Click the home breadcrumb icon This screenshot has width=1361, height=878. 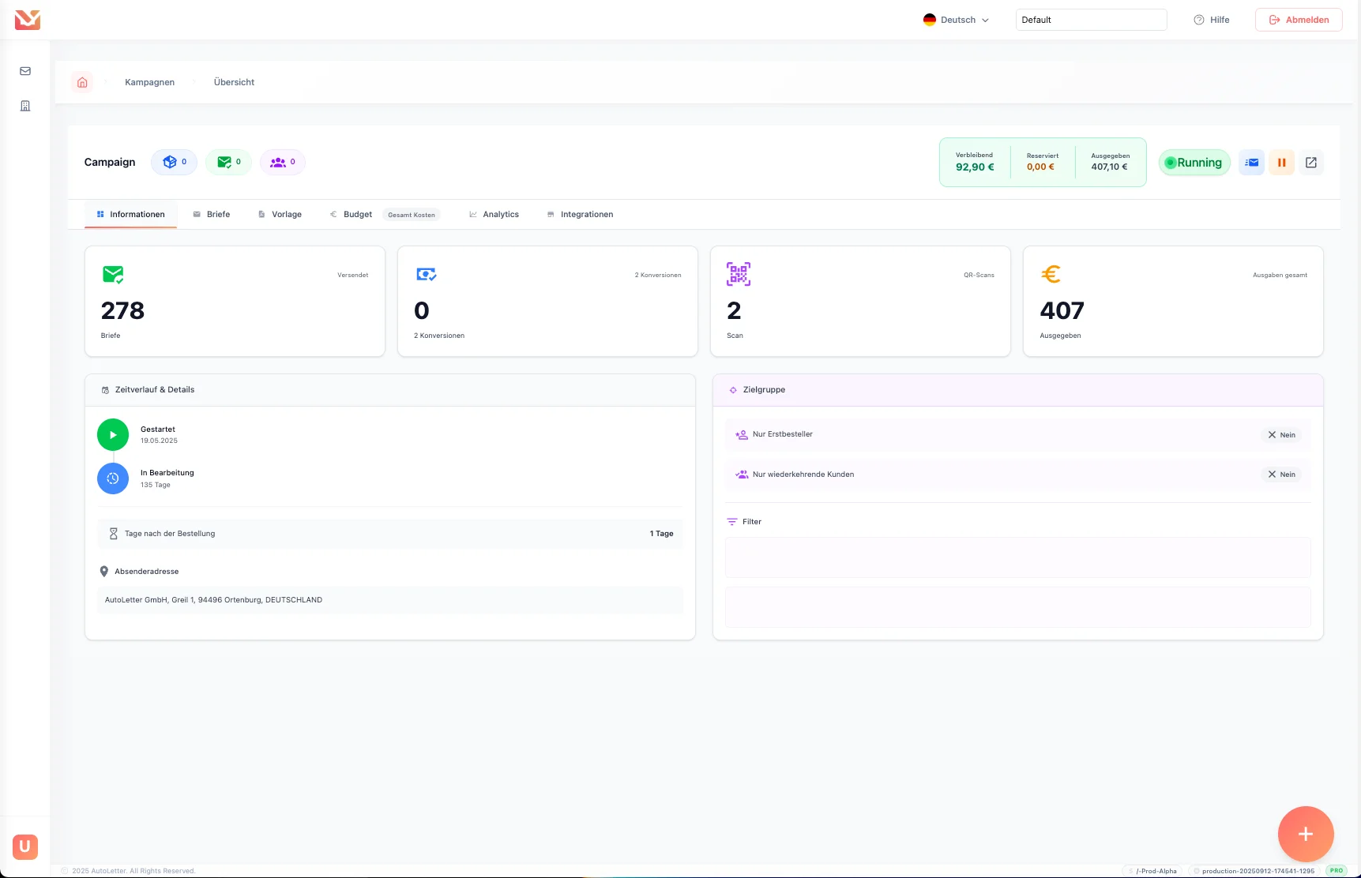[82, 82]
